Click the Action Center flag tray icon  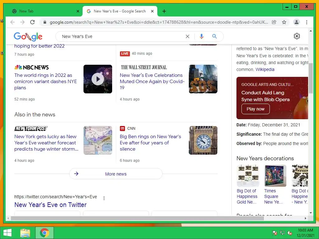click(x=274, y=233)
